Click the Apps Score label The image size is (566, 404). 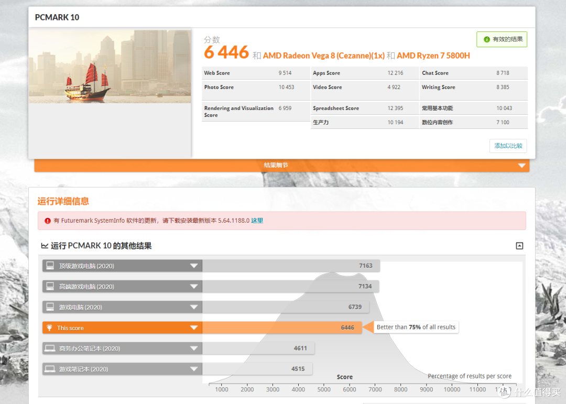pyautogui.click(x=326, y=73)
